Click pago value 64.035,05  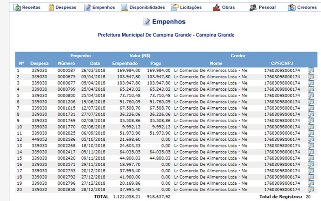[x=160, y=152]
